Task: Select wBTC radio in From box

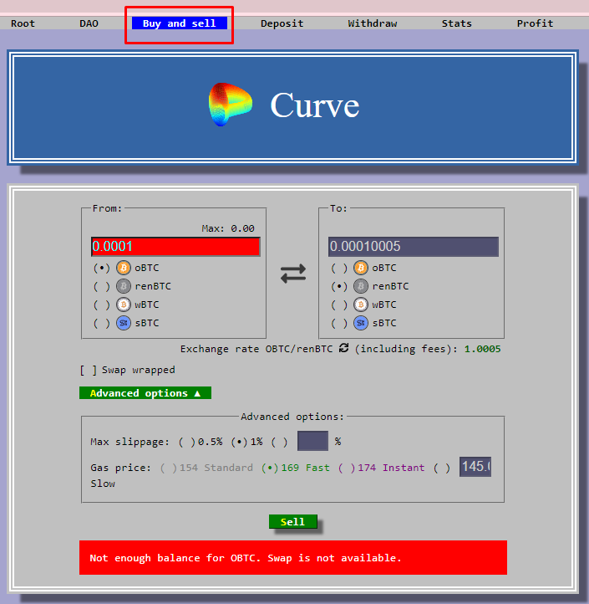Action: [102, 305]
